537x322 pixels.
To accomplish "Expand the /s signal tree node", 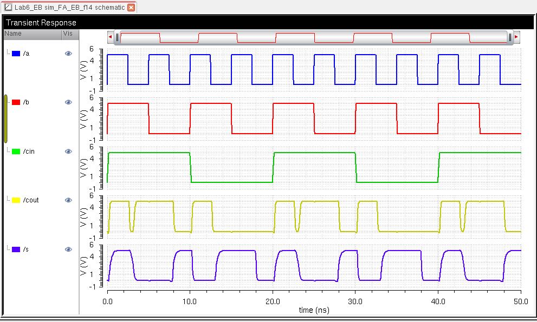I will tap(8, 249).
